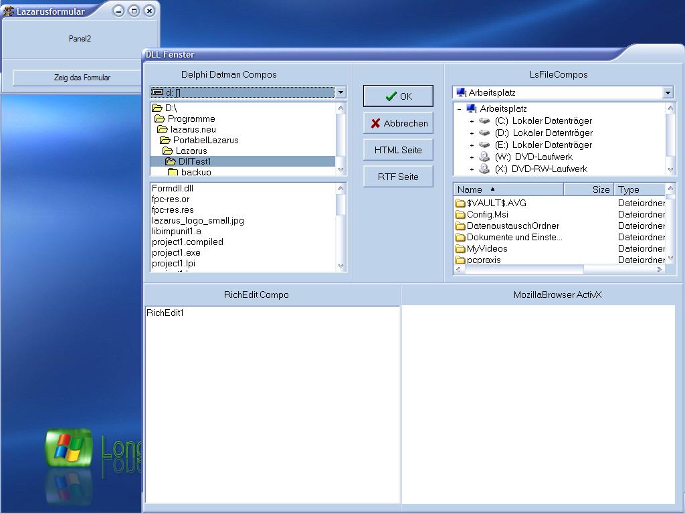Screen dimensions: 685x514
Task: Click the PortabelLazarus folder icon
Action: point(165,141)
